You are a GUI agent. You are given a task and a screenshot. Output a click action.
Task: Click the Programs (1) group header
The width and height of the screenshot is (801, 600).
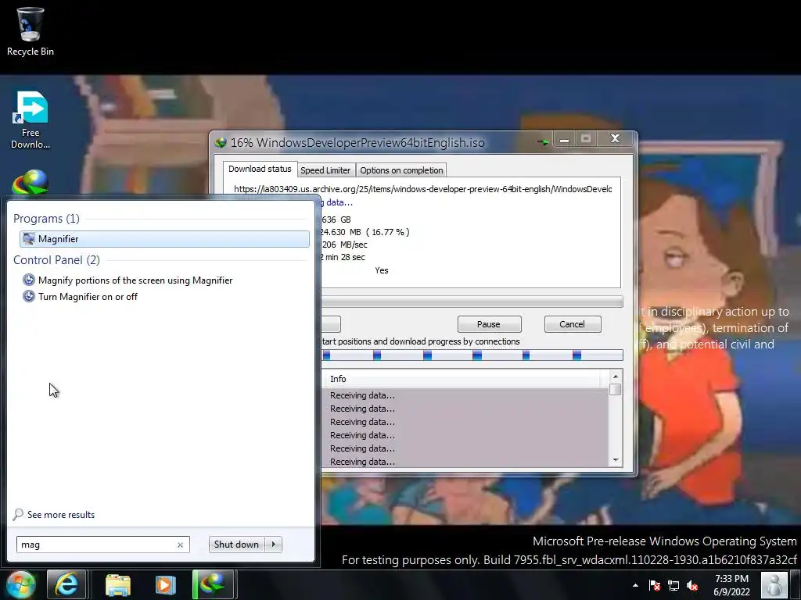point(46,219)
